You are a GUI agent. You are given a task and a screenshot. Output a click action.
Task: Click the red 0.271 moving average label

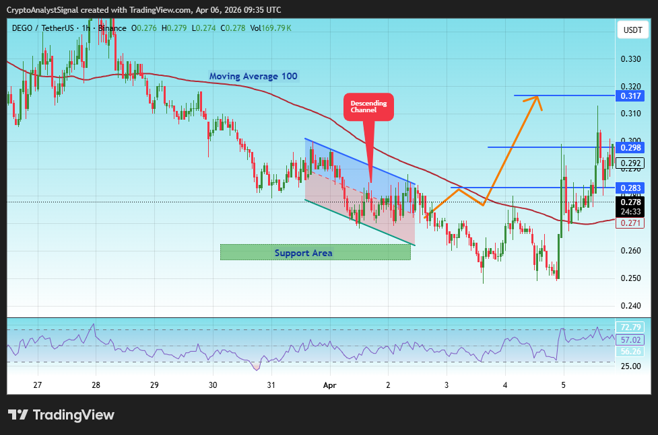point(630,223)
